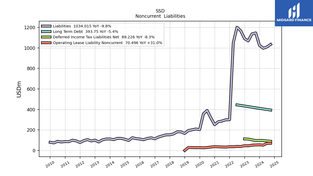The width and height of the screenshot is (313, 176).
Task: Click the Deferred Income Tax green swatch
Action: pos(46,37)
